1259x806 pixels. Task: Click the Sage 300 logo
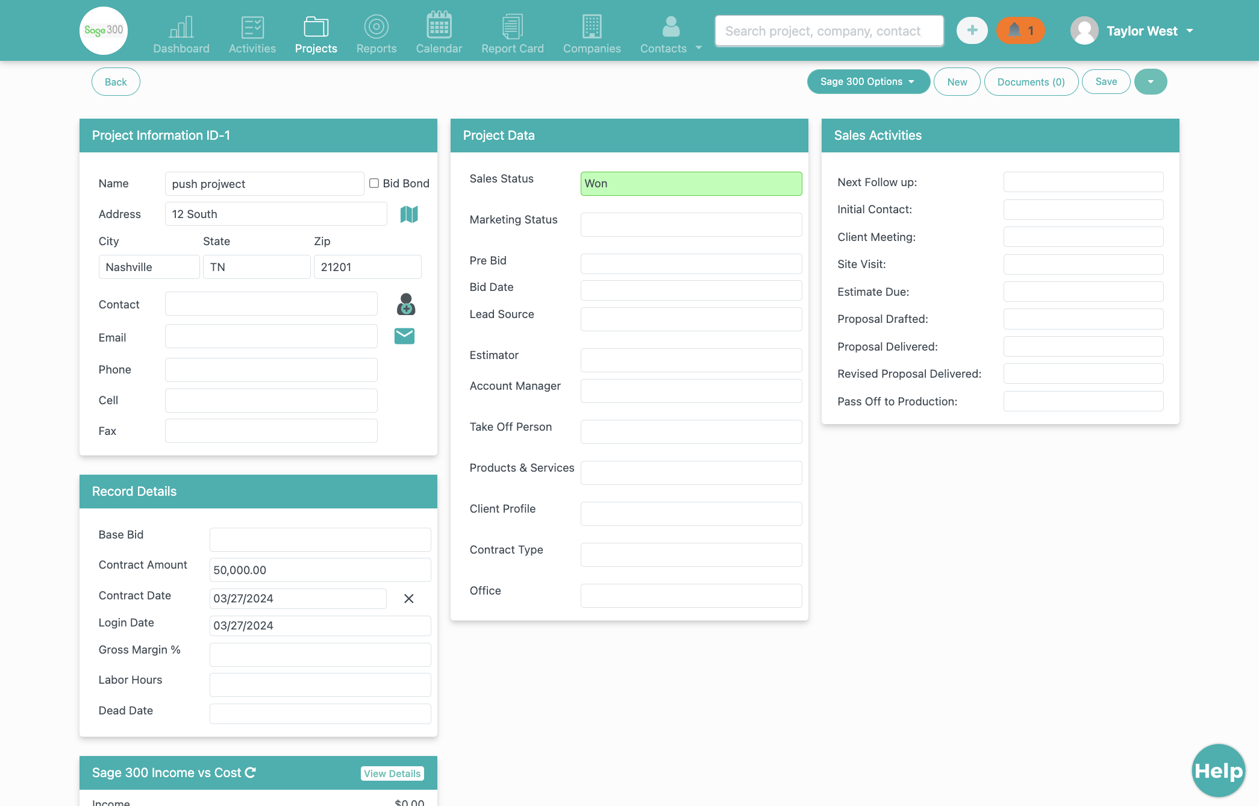pos(104,30)
